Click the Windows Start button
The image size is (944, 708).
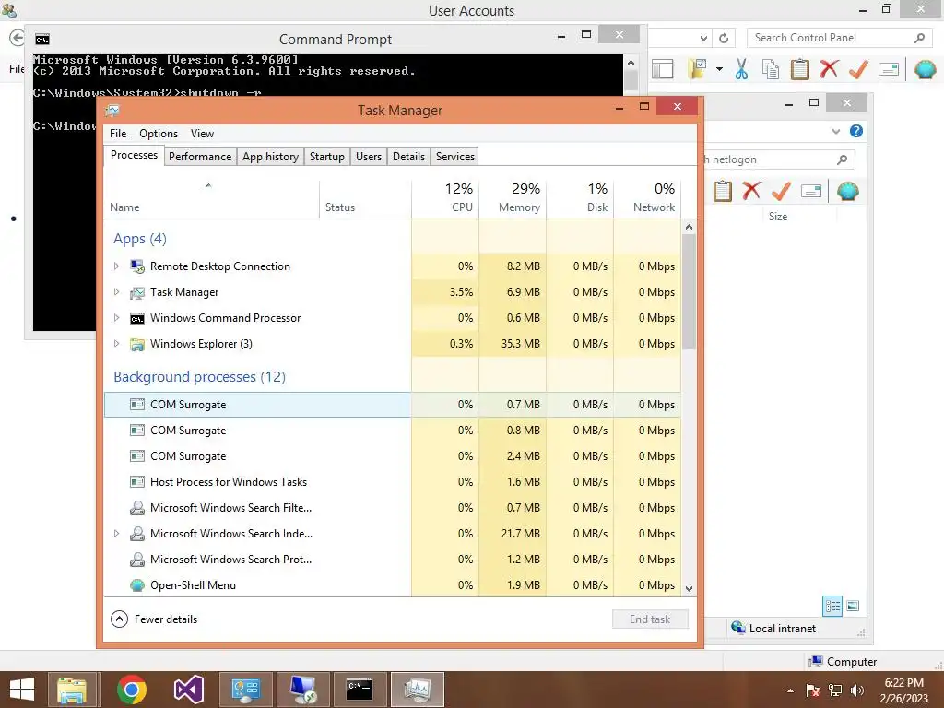tap(22, 690)
